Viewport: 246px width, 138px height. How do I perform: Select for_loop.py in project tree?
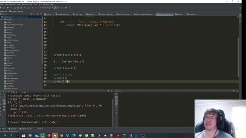(x=10, y=45)
